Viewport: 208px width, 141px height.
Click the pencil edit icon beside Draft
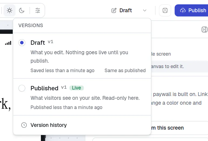(114, 10)
